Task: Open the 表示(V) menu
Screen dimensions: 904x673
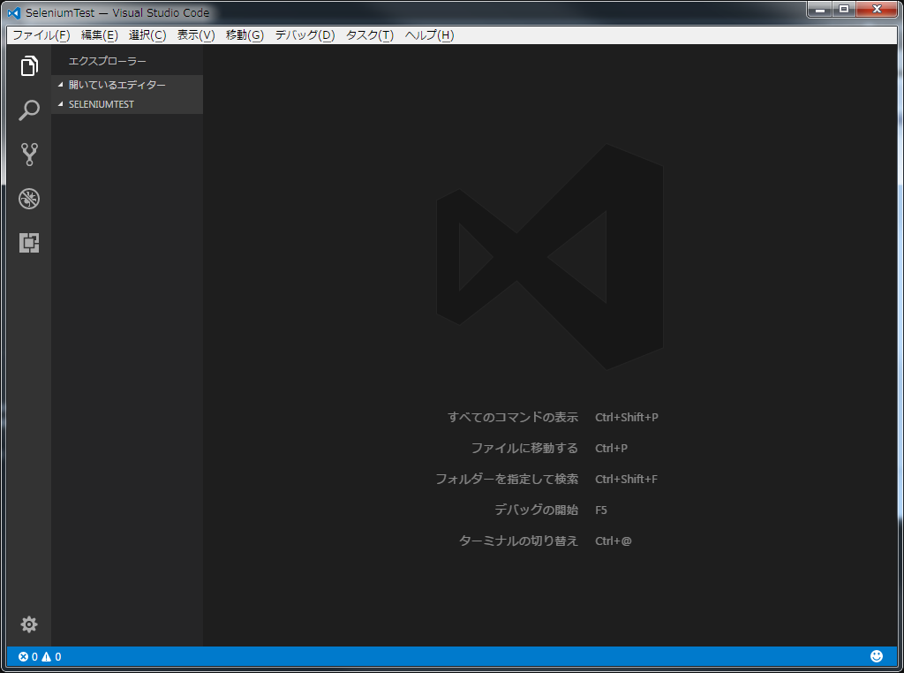Action: click(x=196, y=35)
